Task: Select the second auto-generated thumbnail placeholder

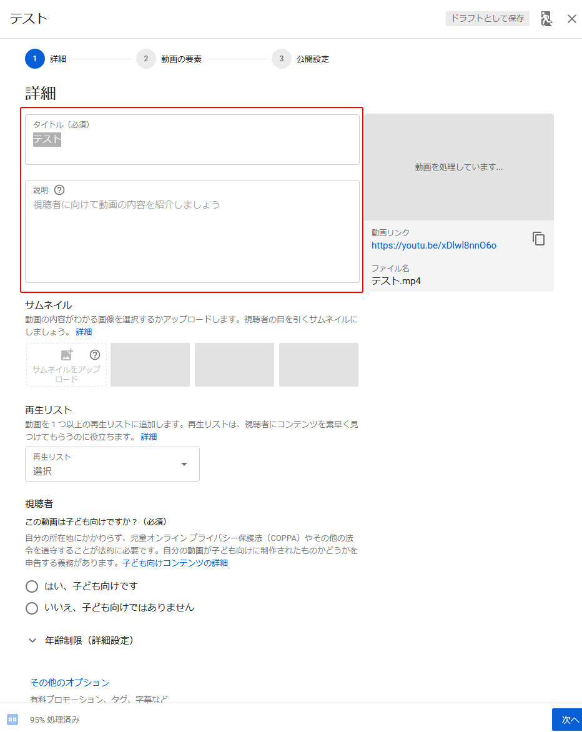Action: coord(234,365)
